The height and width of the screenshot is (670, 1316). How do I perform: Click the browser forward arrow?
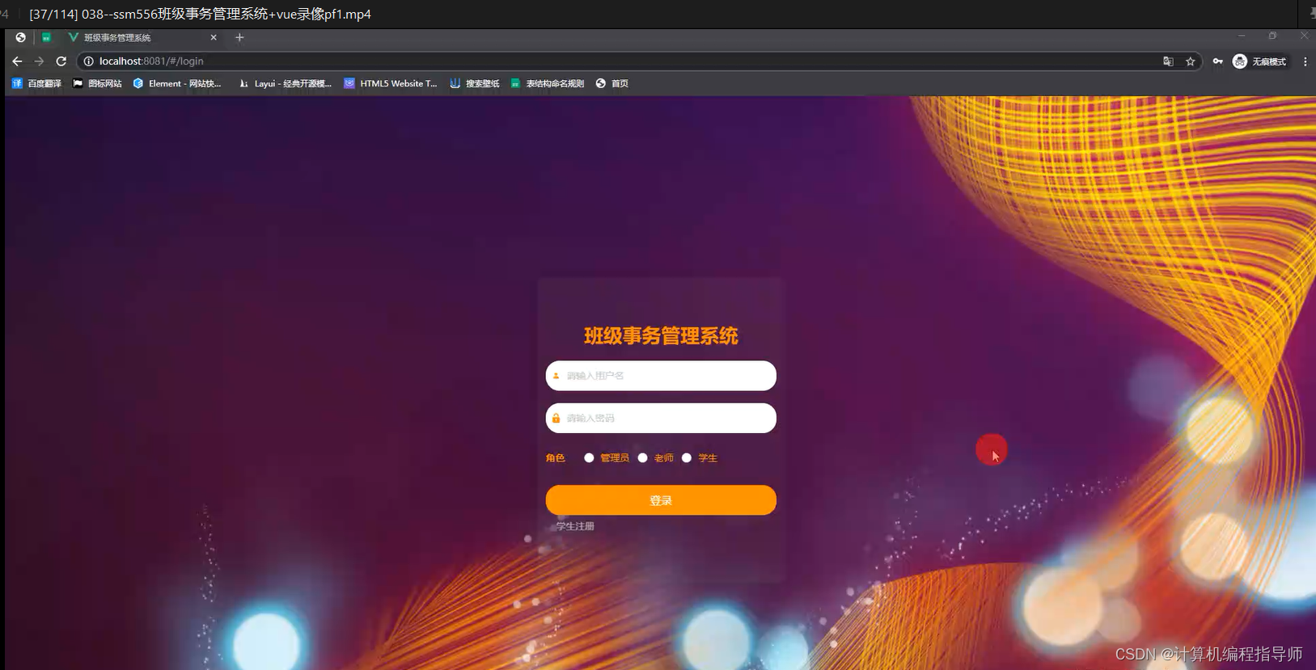click(x=39, y=61)
